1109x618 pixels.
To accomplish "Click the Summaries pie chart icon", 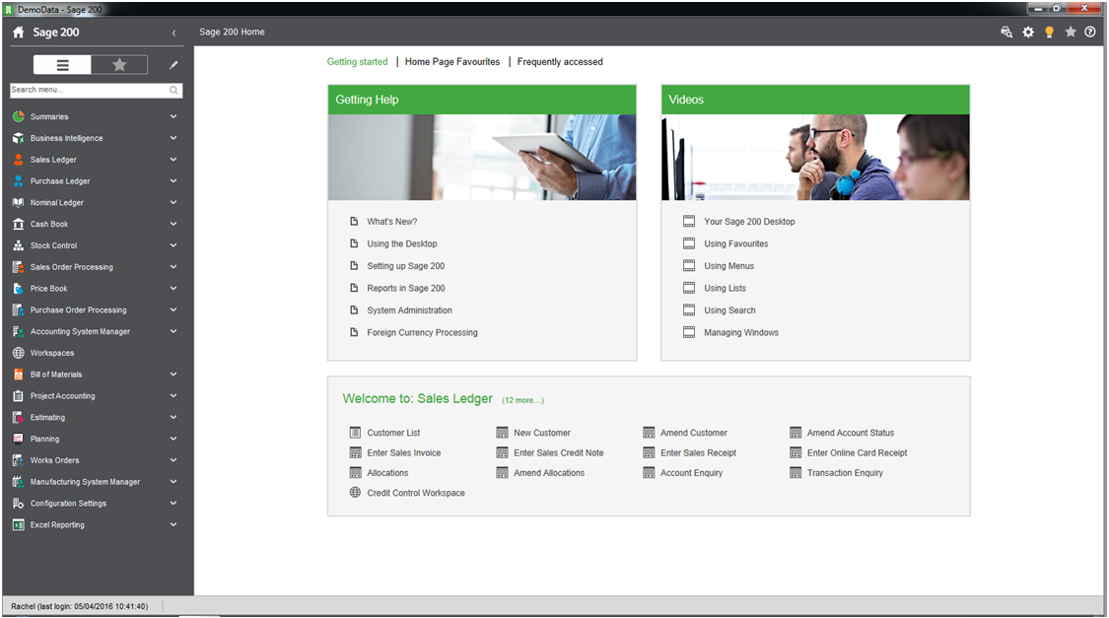I will 19,116.
